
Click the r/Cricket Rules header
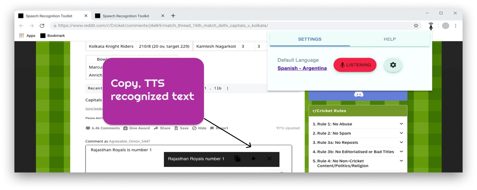[358, 111]
